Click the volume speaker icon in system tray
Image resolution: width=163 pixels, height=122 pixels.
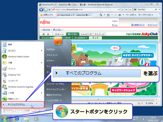(144, 119)
